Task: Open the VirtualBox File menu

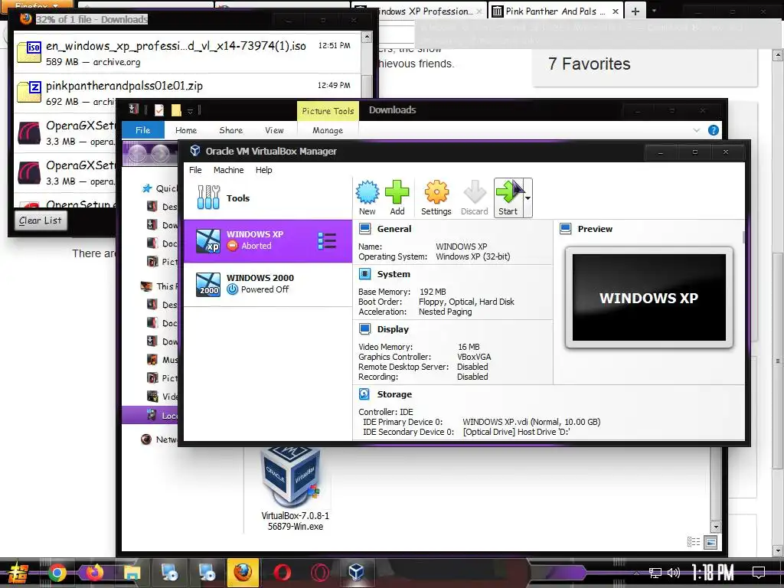Action: (195, 170)
